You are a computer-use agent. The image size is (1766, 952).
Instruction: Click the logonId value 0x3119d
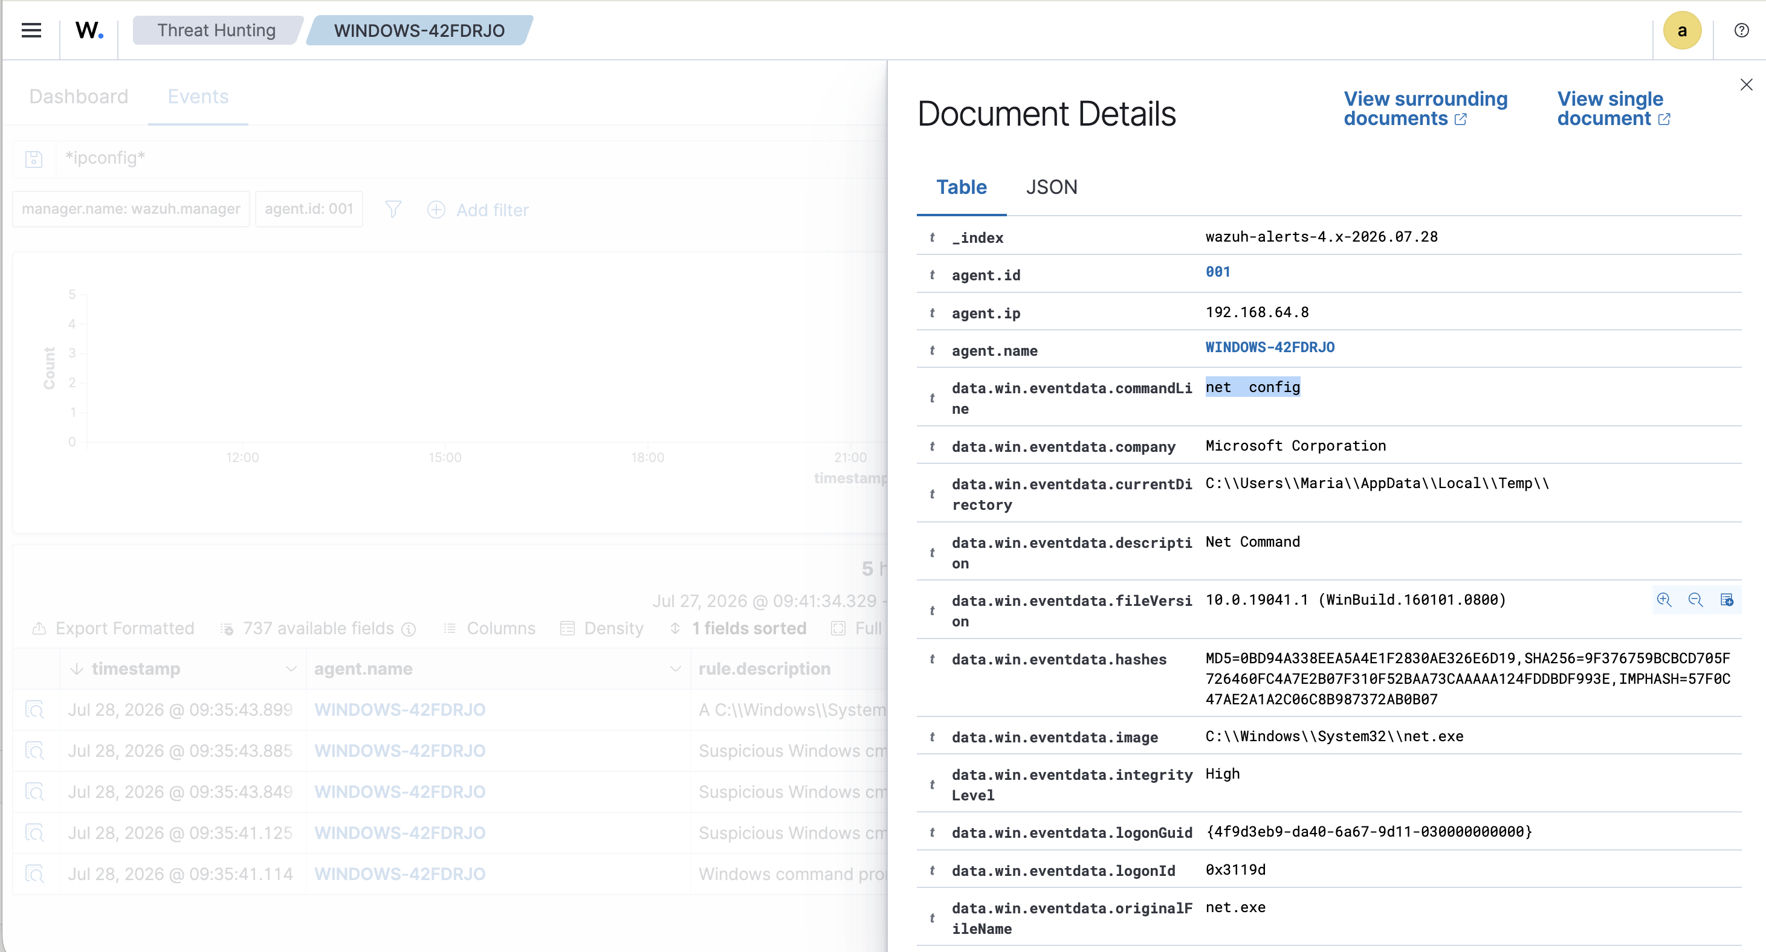[x=1235, y=870]
